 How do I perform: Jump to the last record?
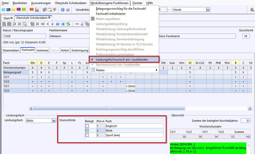pos(63,24)
